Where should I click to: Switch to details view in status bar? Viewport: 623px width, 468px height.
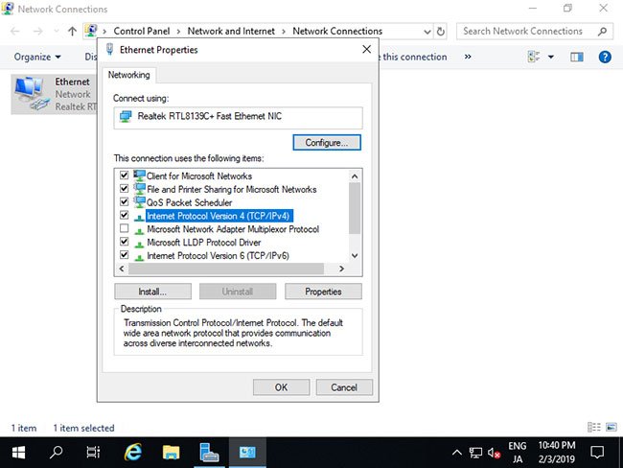pyautogui.click(x=594, y=427)
